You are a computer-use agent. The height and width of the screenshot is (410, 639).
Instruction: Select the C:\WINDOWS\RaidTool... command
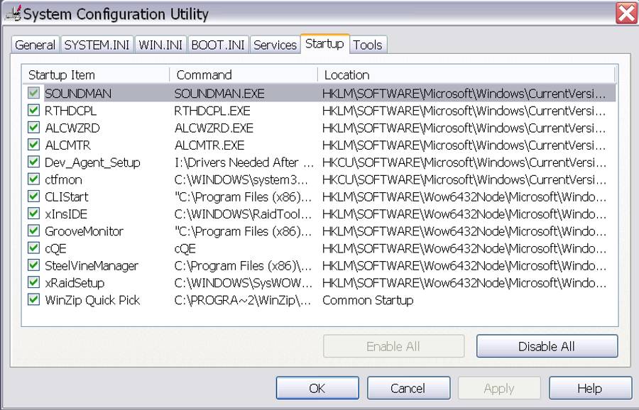(x=243, y=214)
